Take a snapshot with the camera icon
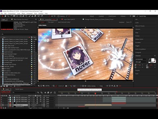Image resolution: width=158 pixels, height=119 pixels. 66,86
